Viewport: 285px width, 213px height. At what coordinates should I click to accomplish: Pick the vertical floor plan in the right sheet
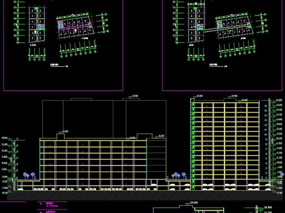(x=196, y=24)
